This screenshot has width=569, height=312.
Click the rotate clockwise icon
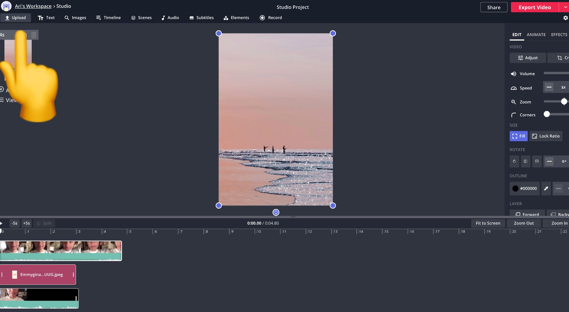514,161
